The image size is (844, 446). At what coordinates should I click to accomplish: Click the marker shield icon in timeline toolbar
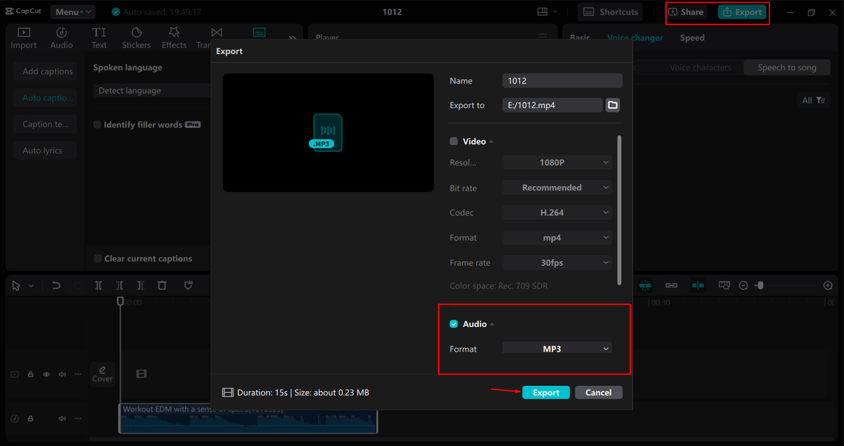[x=188, y=285]
